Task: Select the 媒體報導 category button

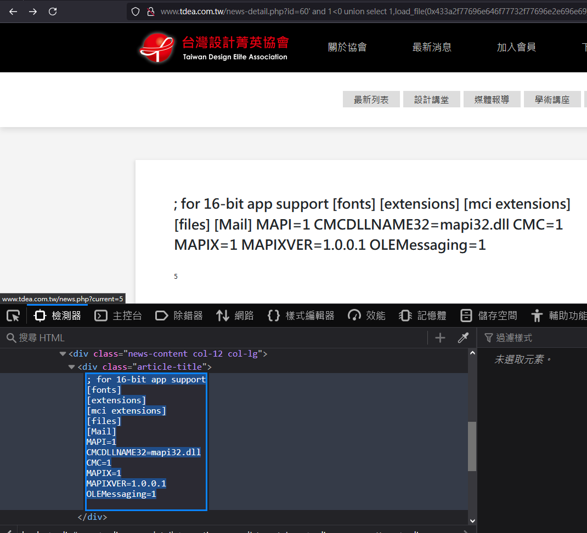Action: pos(492,99)
